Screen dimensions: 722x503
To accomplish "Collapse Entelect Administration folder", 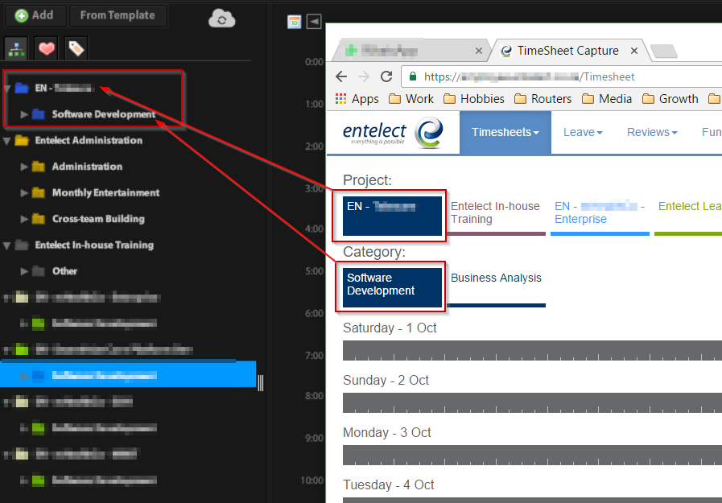I will click(x=7, y=140).
